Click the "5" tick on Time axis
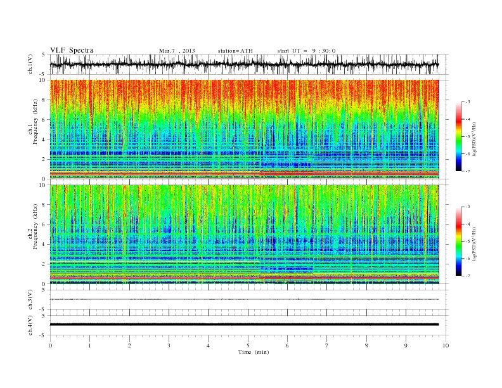The width and height of the screenshot is (502, 388). click(248, 346)
